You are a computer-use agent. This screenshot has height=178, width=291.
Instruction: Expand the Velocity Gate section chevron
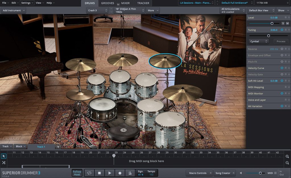289,74
